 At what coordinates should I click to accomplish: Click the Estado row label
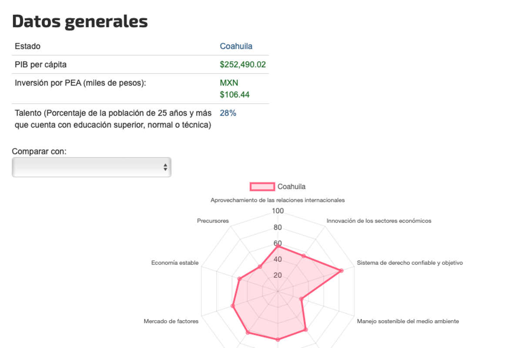(27, 46)
